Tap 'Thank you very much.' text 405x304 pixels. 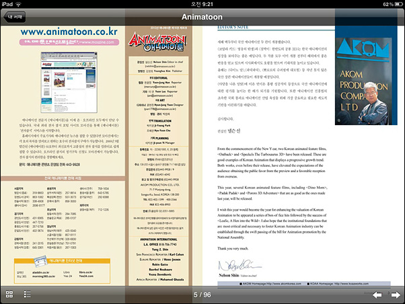(233, 248)
